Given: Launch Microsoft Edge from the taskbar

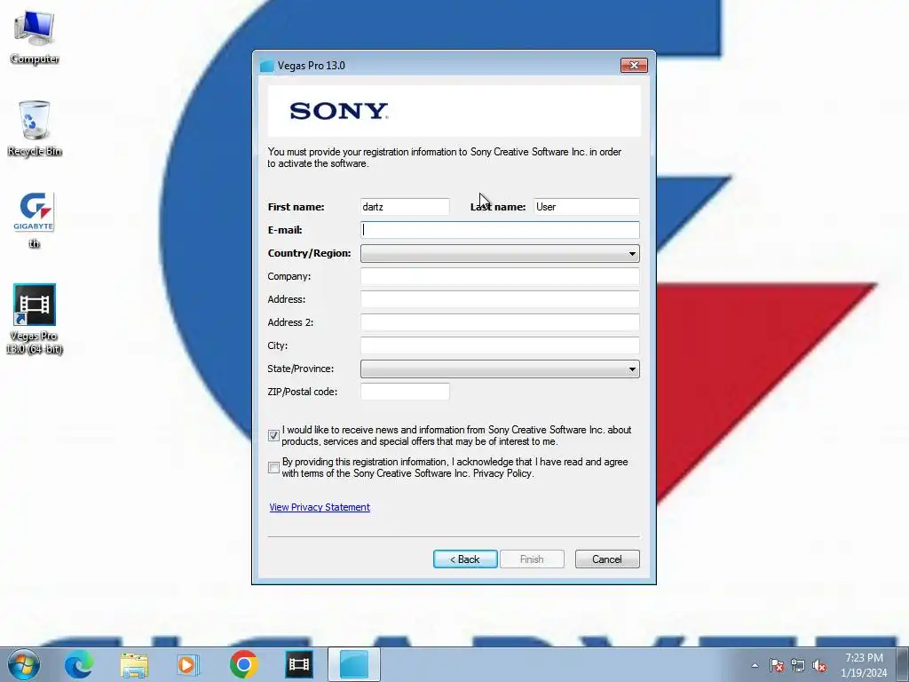Looking at the screenshot, I should pyautogui.click(x=79, y=664).
